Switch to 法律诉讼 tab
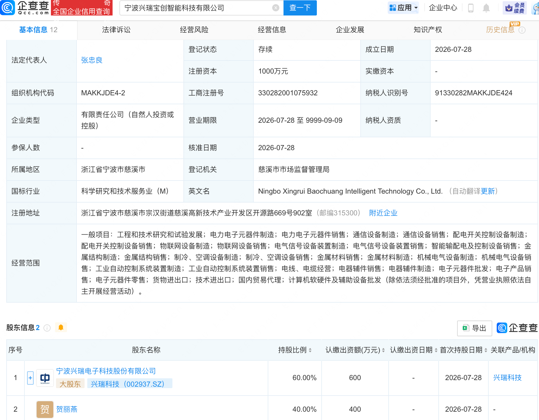The width and height of the screenshot is (539, 420). click(x=116, y=30)
